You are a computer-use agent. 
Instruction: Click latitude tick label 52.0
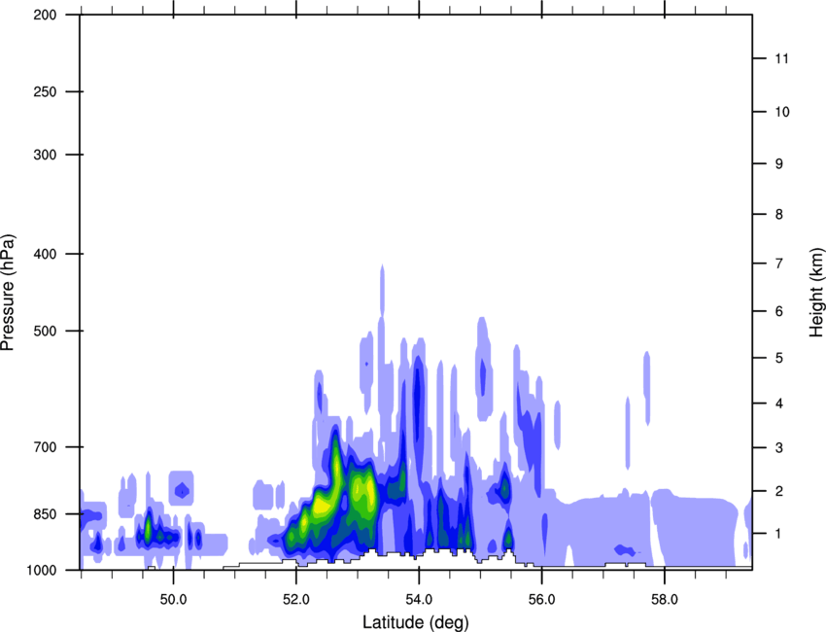pyautogui.click(x=296, y=600)
